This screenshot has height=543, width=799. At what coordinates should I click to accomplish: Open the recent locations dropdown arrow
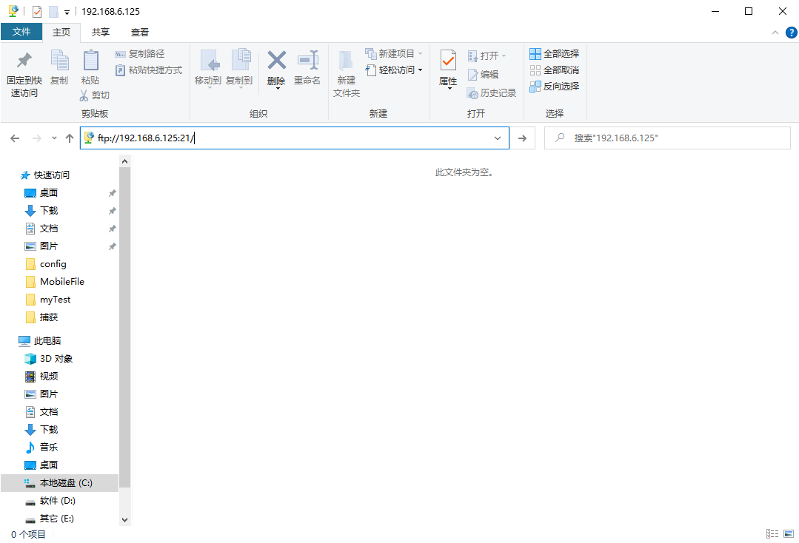[x=54, y=138]
